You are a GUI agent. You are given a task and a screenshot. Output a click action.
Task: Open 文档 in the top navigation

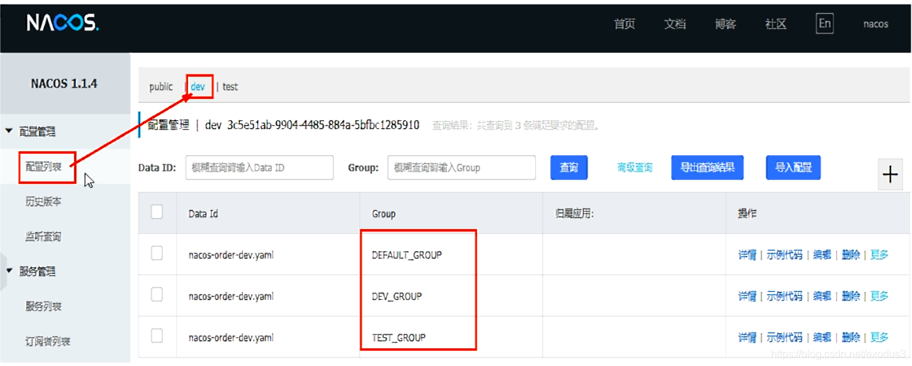(675, 24)
